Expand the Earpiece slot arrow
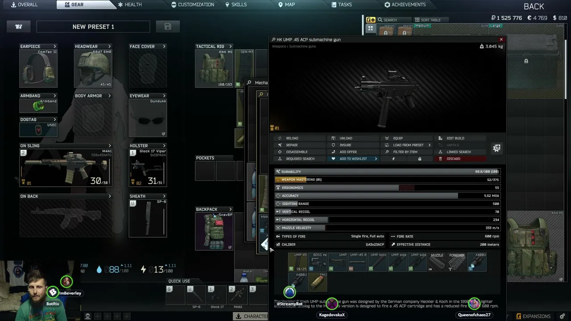Viewport: 571px width, 321px height. [x=55, y=46]
